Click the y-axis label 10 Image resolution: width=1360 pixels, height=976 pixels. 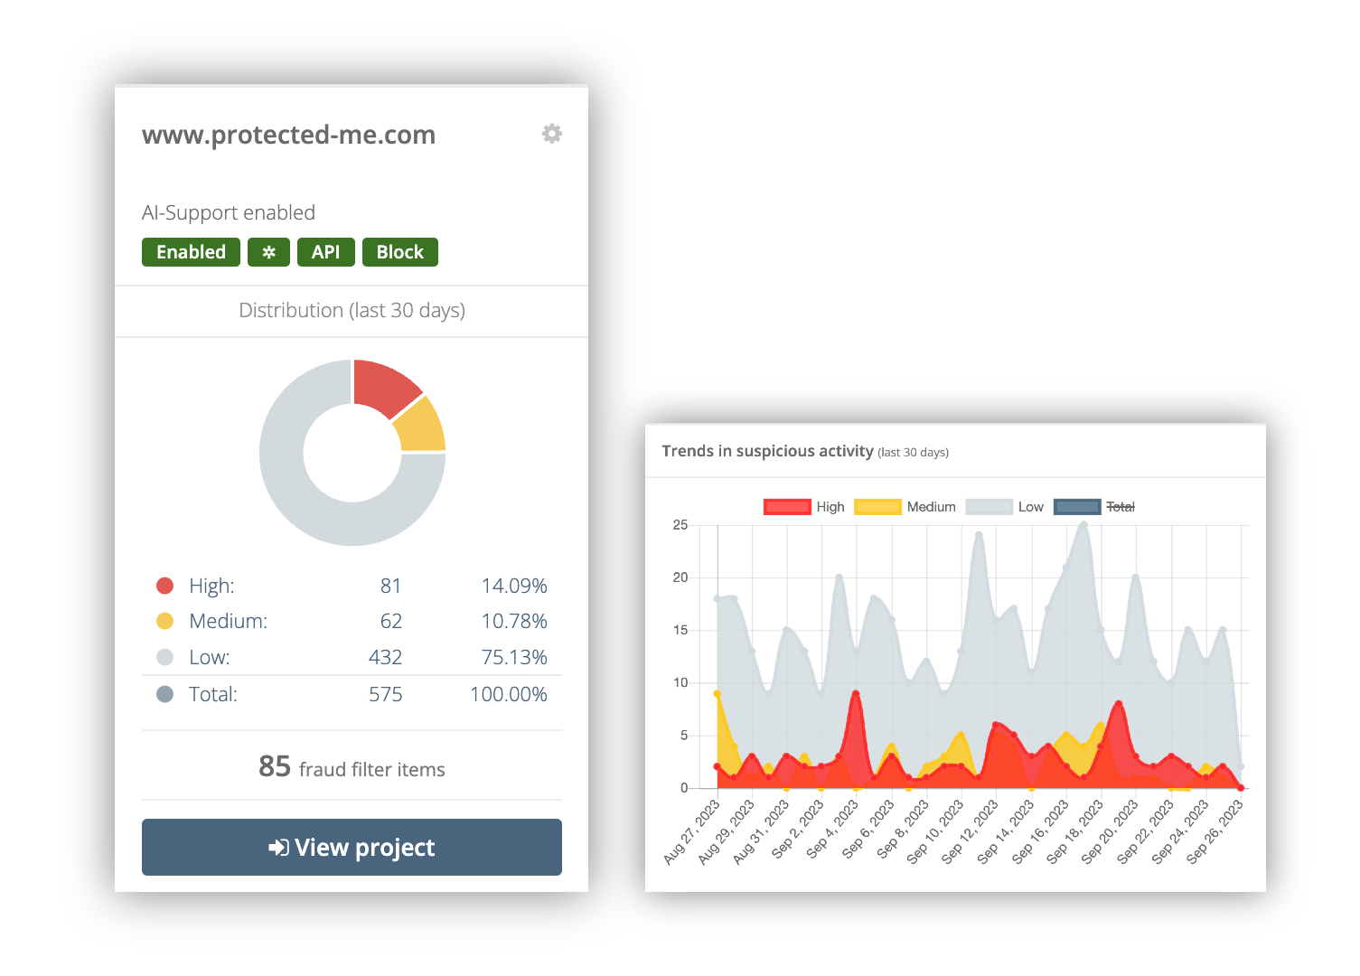680,682
